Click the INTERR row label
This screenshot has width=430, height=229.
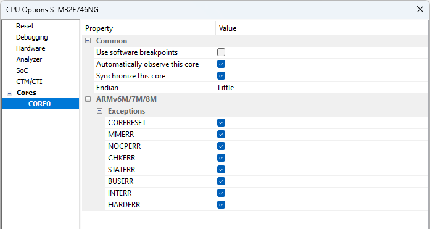[120, 193]
